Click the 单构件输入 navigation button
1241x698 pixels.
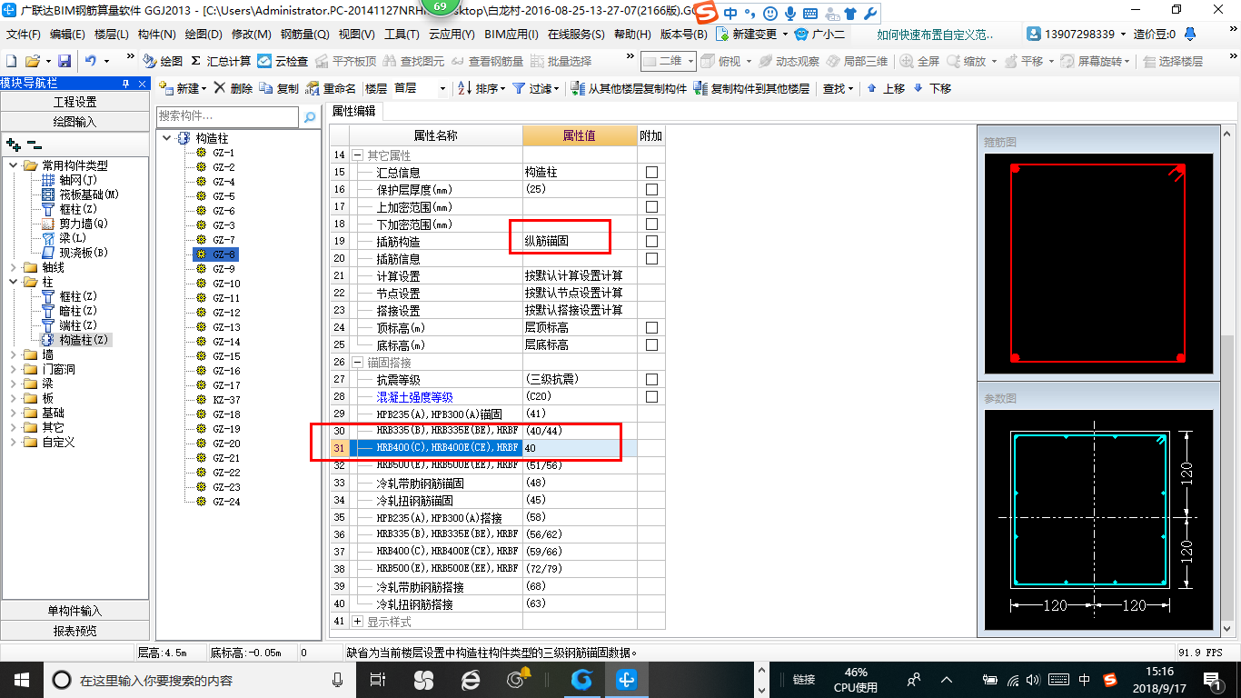74,611
